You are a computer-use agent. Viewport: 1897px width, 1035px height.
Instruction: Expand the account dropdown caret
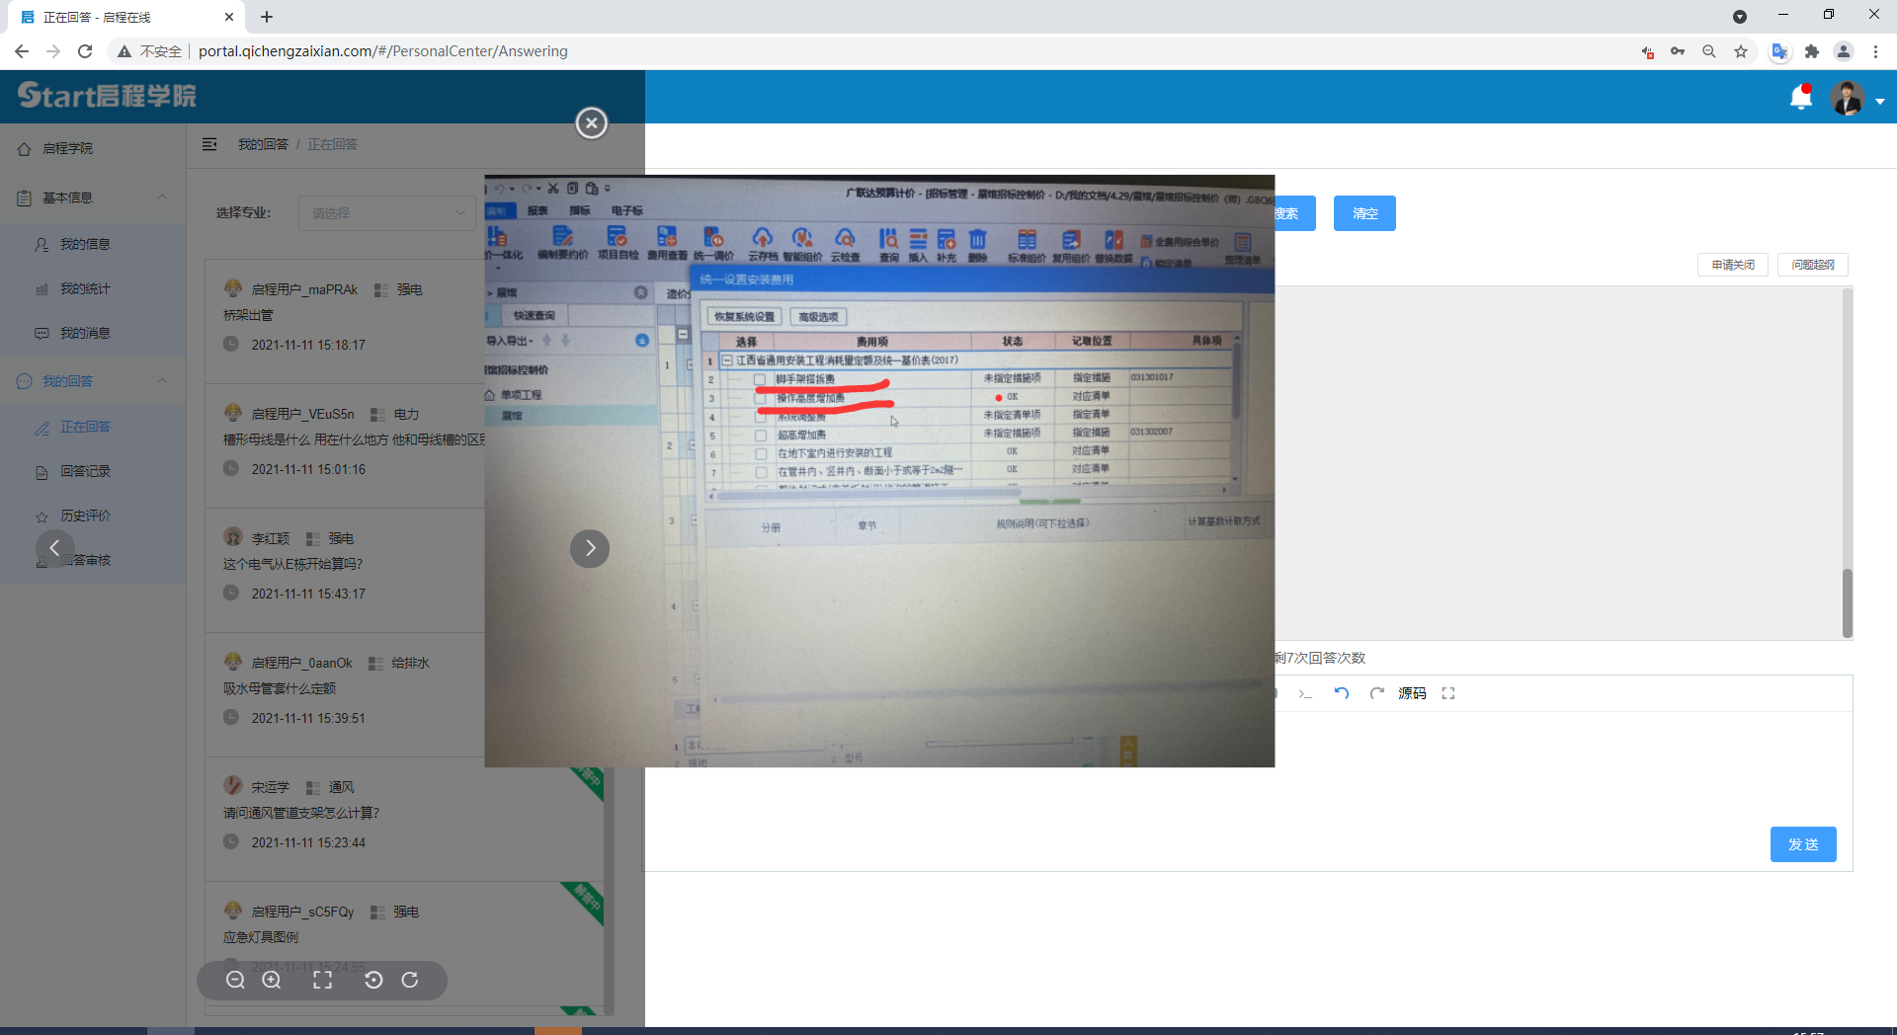pos(1880,101)
